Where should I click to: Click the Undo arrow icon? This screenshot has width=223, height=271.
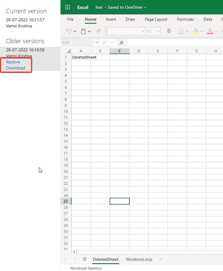click(x=69, y=31)
